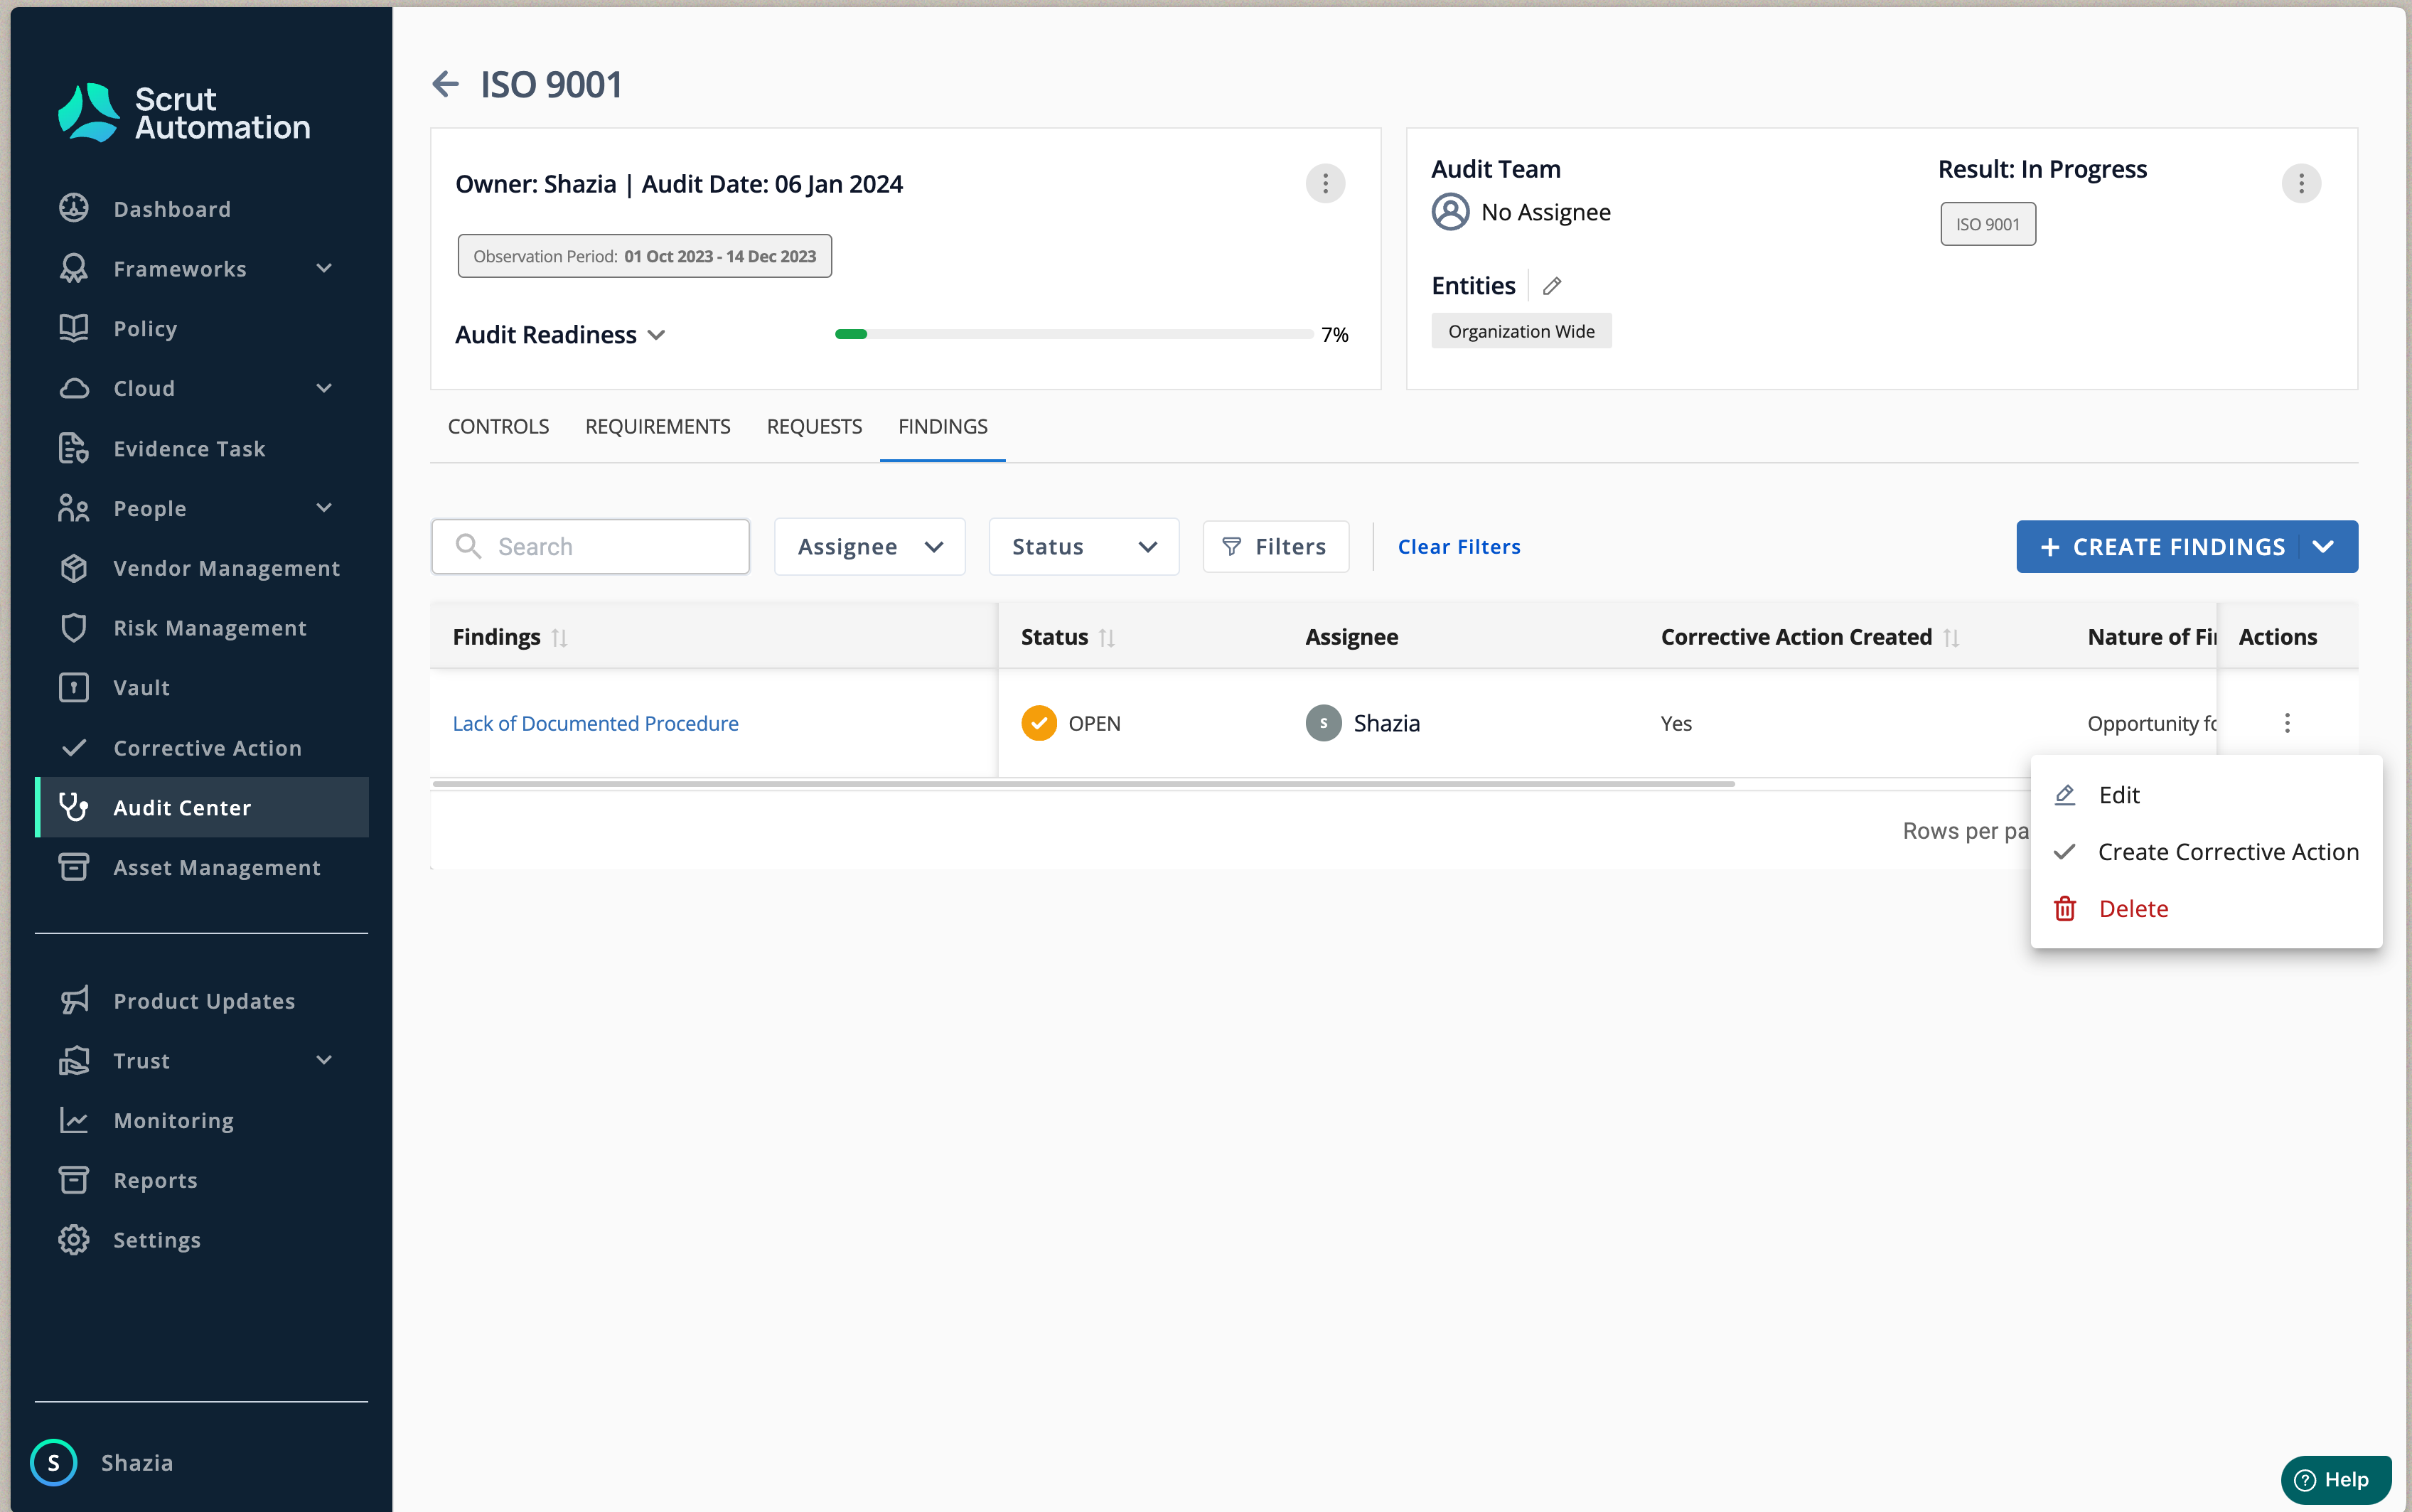Viewport: 2412px width, 1512px height.
Task: Focus the findings Search field
Action: (590, 546)
